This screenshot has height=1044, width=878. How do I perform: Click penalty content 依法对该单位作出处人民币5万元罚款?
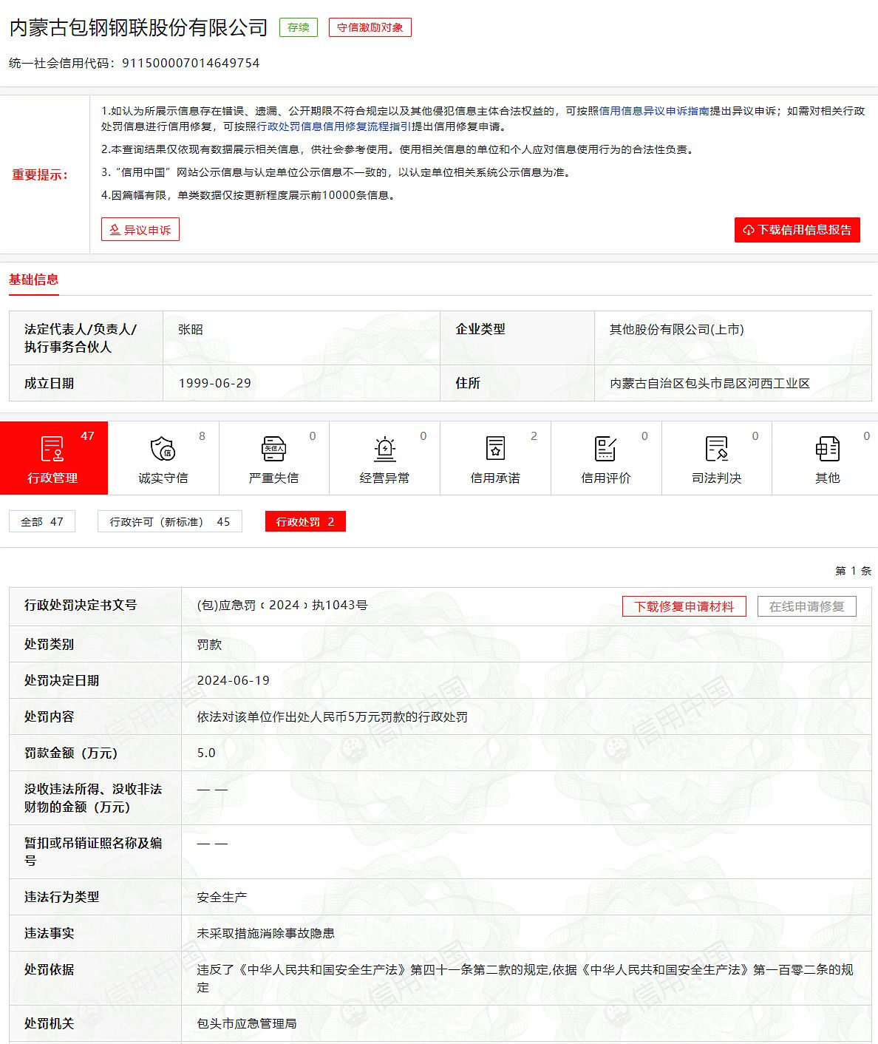[332, 716]
